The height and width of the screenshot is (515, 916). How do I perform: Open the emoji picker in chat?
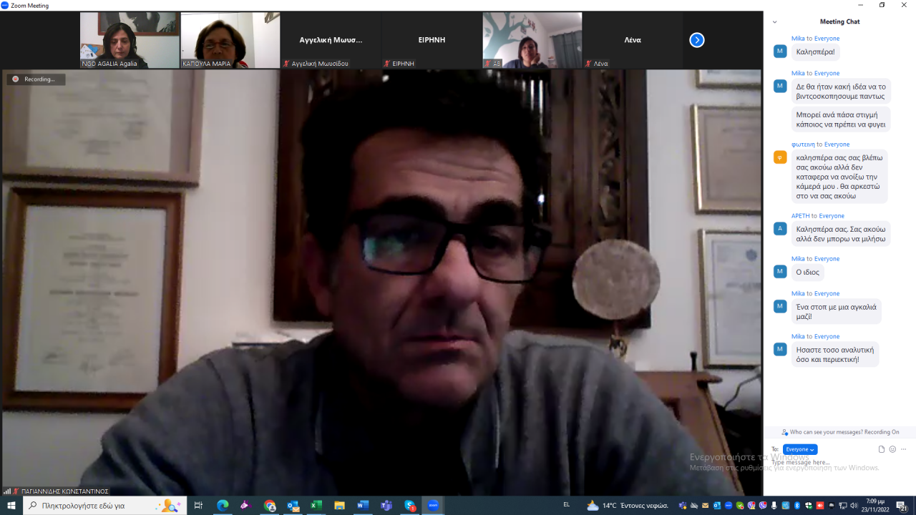pyautogui.click(x=892, y=449)
